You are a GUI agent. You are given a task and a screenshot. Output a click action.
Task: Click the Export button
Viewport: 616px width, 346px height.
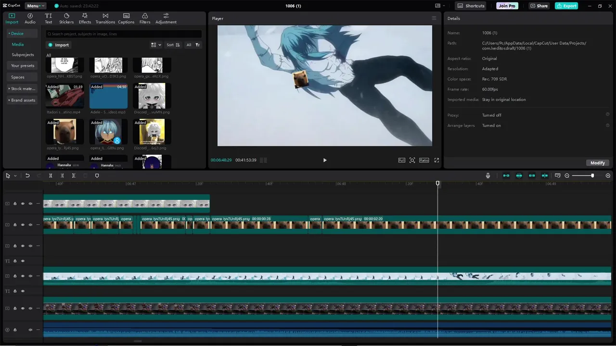coord(566,6)
